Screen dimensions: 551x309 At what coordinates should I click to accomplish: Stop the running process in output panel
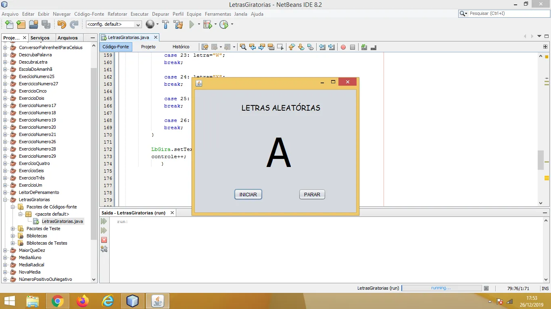coord(104,240)
